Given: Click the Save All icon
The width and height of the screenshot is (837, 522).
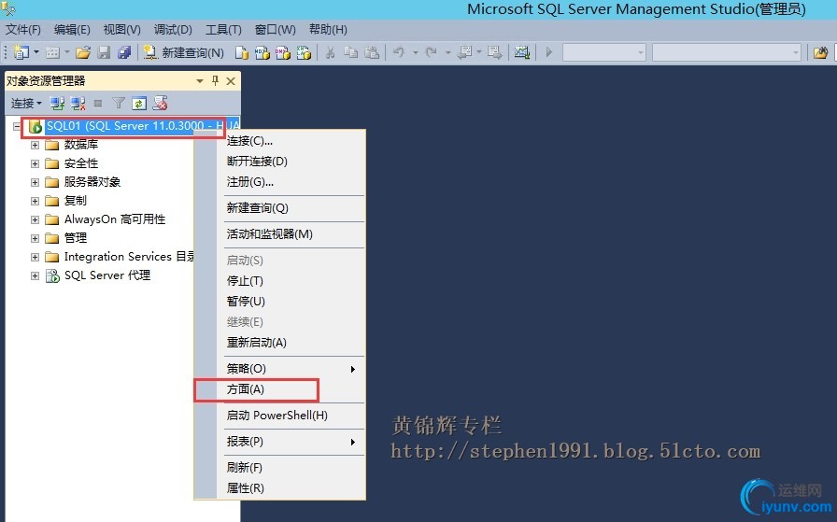Looking at the screenshot, I should pos(124,52).
